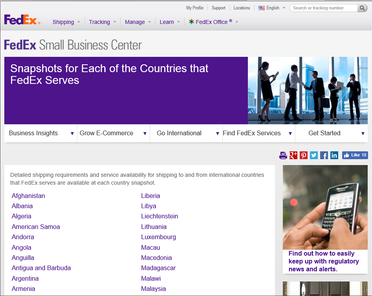
Task: Share on Pinterest
Action: tap(303, 155)
